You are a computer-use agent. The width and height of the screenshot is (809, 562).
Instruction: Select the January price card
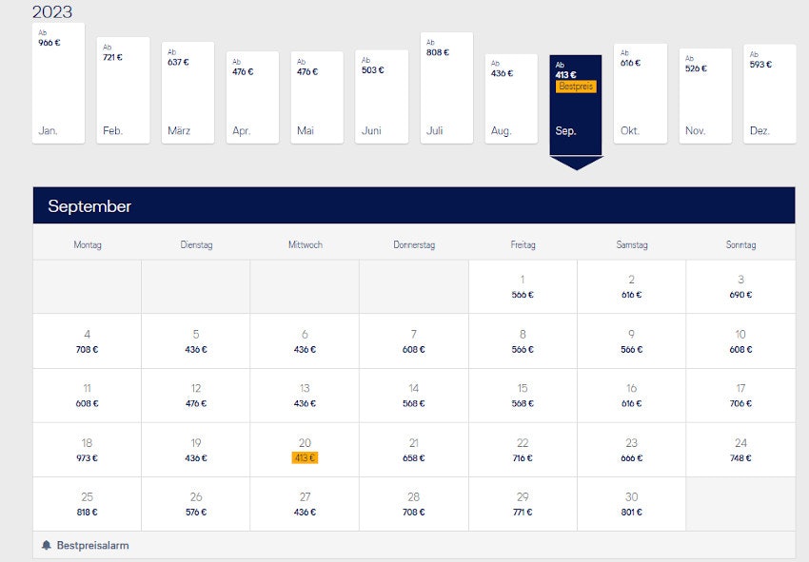point(58,86)
